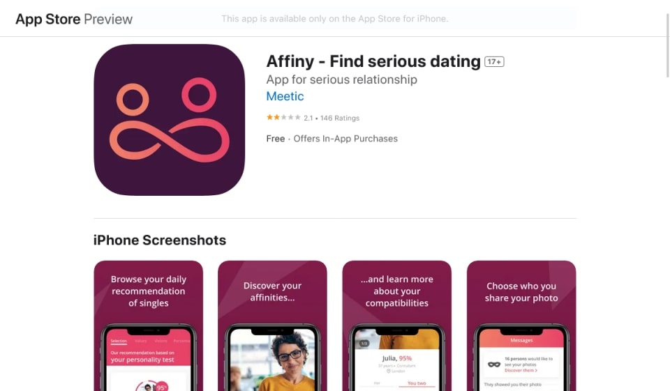Click the Affiny app icon
The height and width of the screenshot is (391, 670).
click(x=169, y=120)
